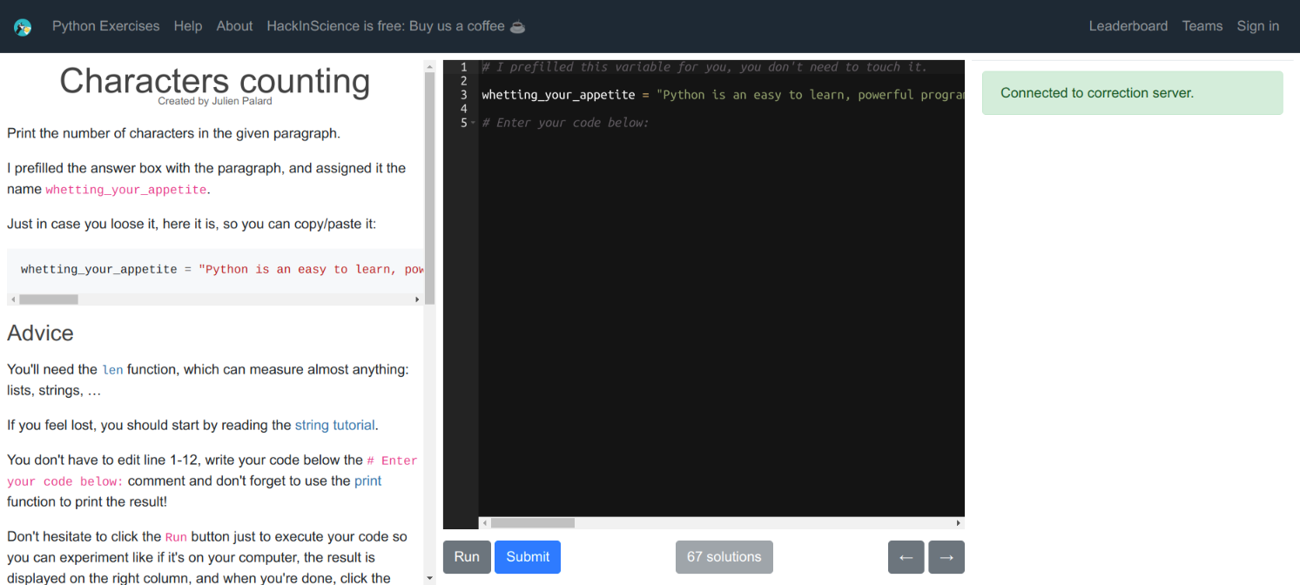Click the instructions panel vertical scrollbar thumb
The image size is (1300, 585).
(x=429, y=187)
